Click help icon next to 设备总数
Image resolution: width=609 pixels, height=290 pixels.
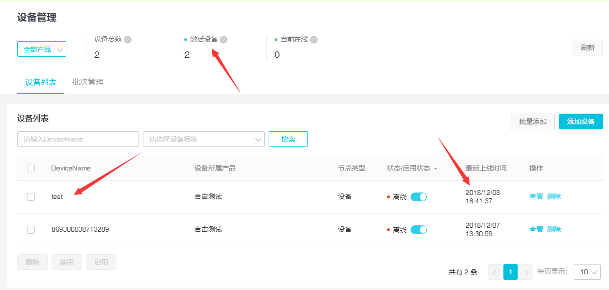point(128,40)
